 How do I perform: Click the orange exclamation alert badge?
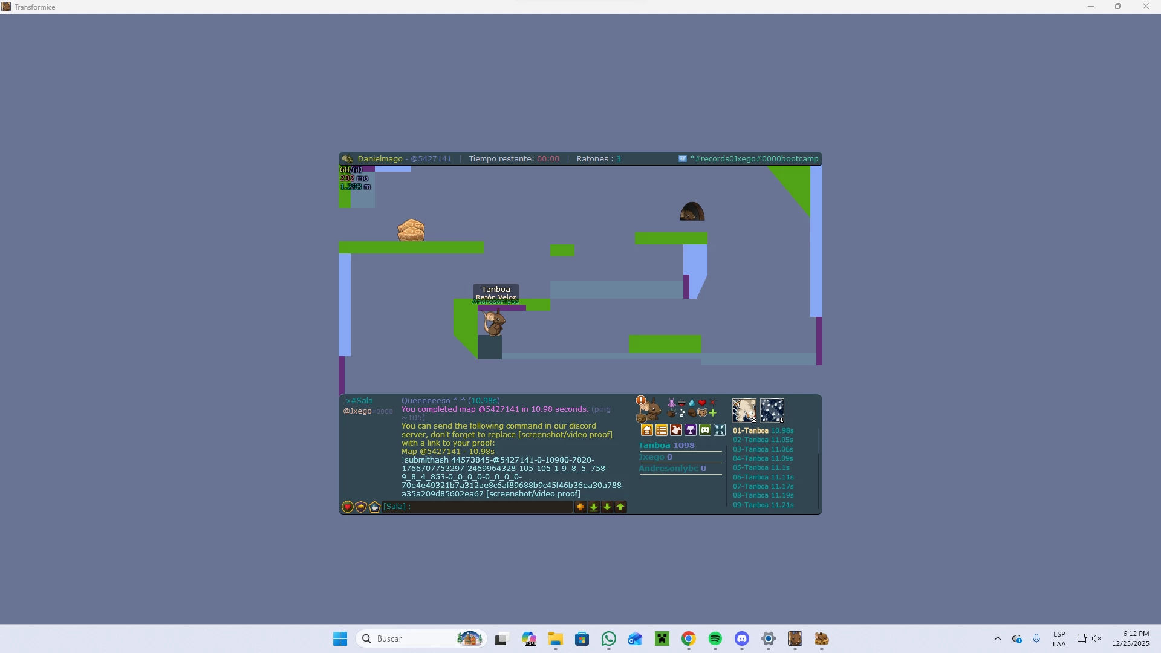(641, 400)
